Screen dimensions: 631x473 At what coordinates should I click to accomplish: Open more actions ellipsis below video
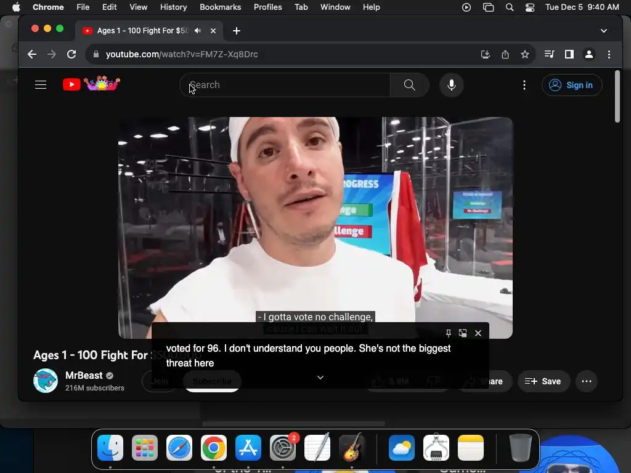click(x=587, y=381)
